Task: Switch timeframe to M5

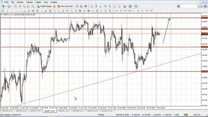Action: click(121, 11)
